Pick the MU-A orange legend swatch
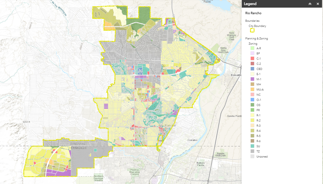This screenshot has height=184, width=323. (252, 89)
